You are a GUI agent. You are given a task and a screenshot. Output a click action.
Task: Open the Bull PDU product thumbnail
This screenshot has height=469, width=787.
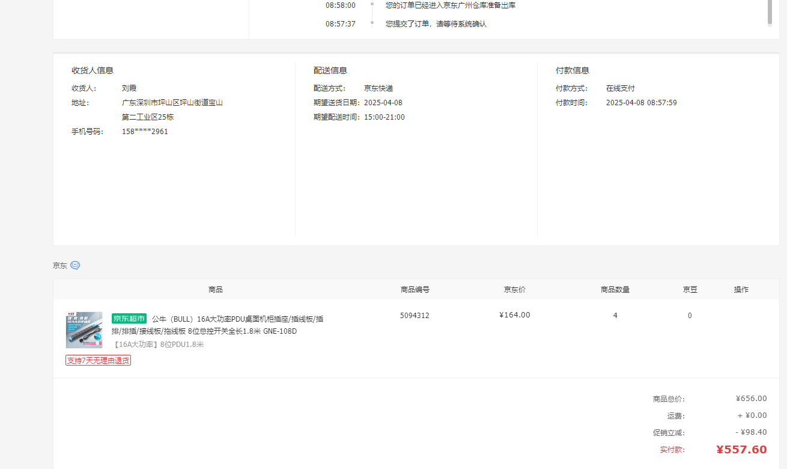click(x=84, y=330)
